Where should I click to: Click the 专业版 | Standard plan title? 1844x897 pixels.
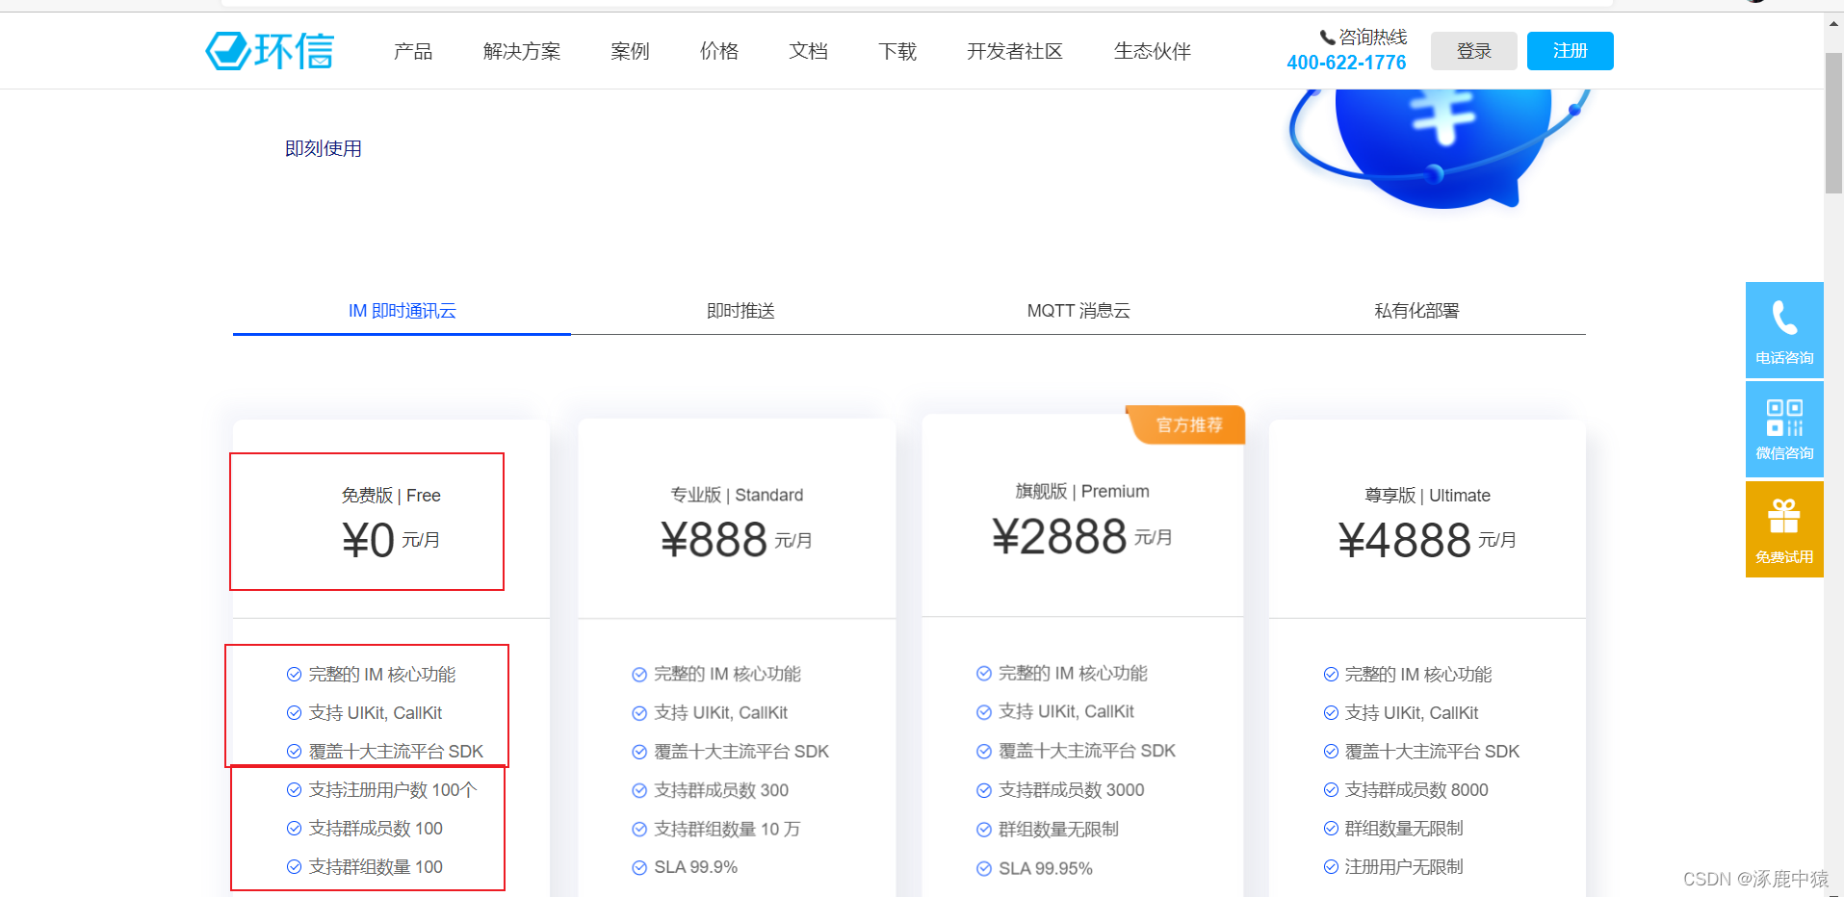(737, 495)
